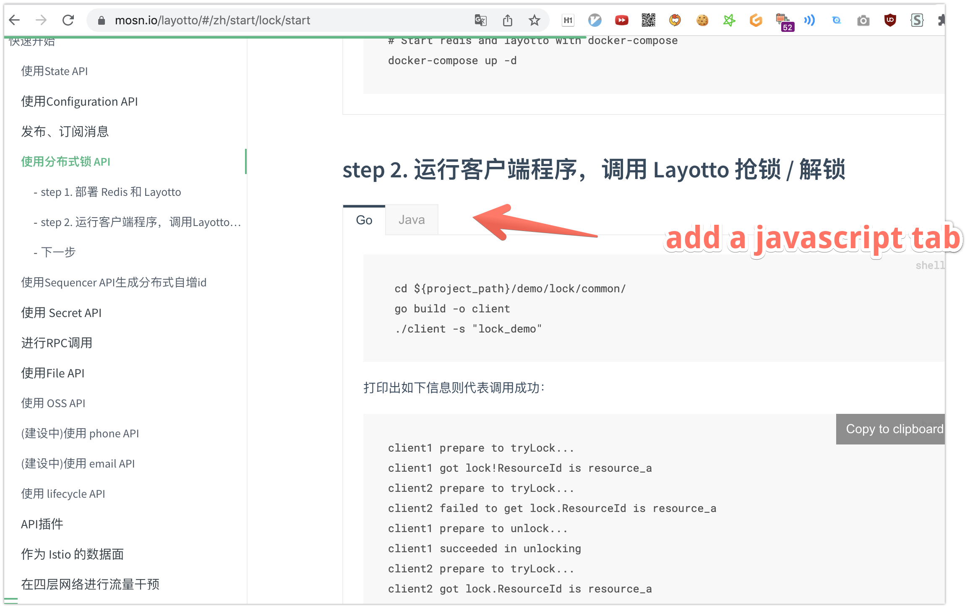Click the H1 extension toggle icon
The height and width of the screenshot is (608, 970).
[568, 20]
